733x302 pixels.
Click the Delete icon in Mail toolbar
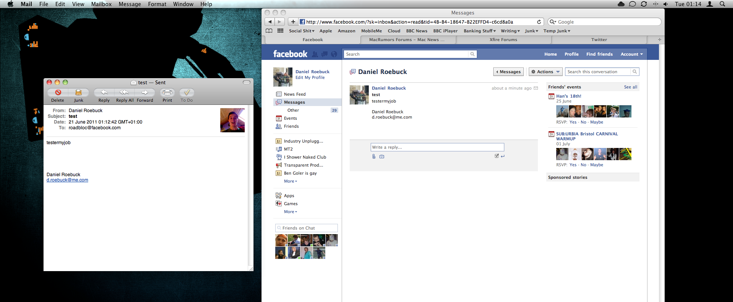tap(58, 92)
